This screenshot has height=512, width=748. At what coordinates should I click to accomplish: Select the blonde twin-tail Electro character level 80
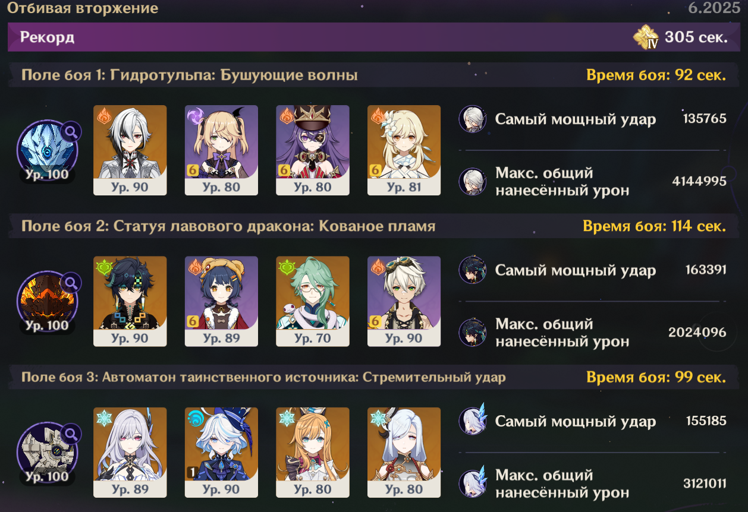pyautogui.click(x=222, y=150)
